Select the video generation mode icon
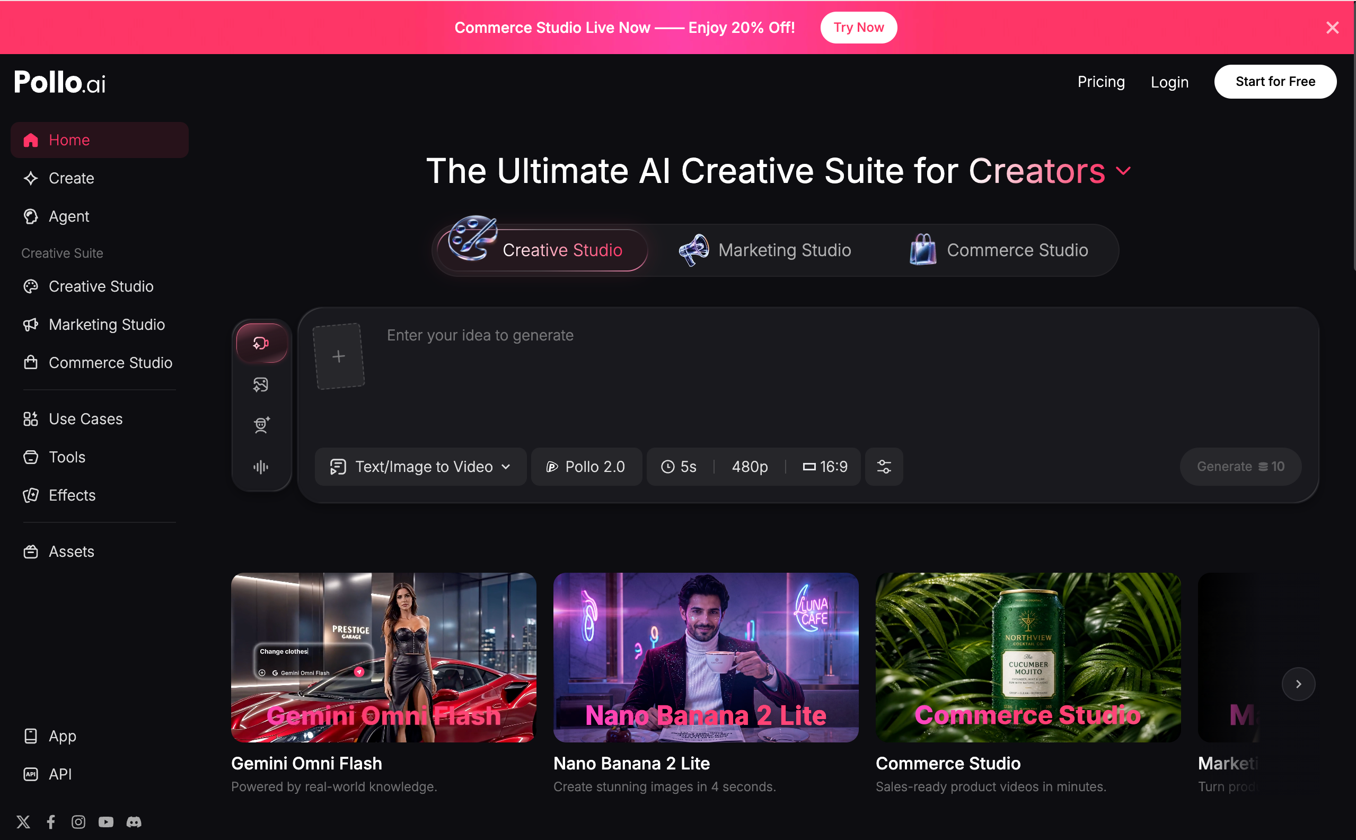Screen dimensions: 1356x840 [x=261, y=343]
